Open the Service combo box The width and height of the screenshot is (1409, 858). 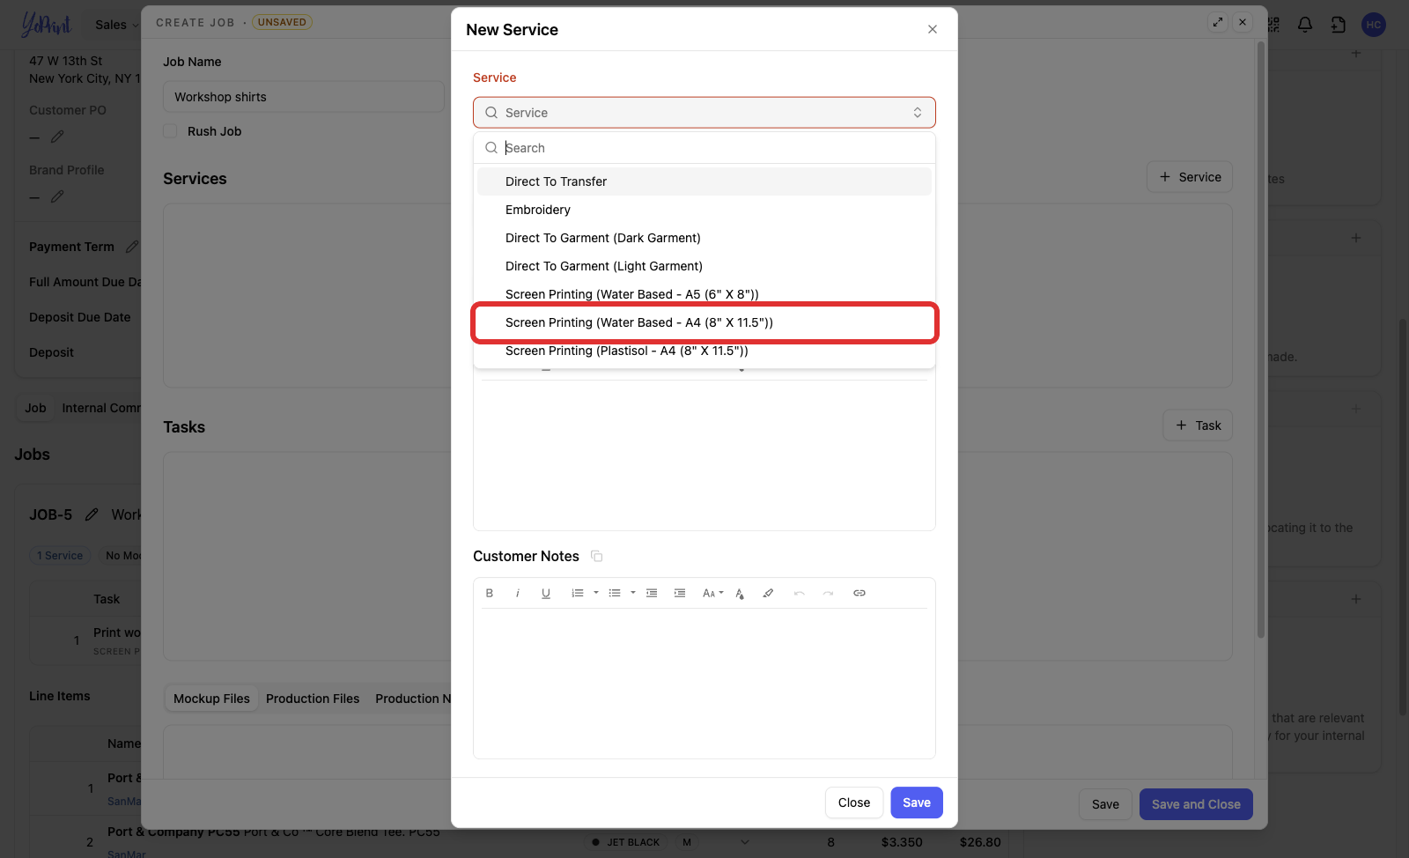tap(704, 113)
